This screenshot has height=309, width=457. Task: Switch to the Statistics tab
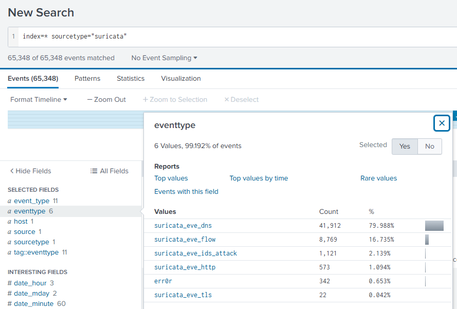(x=131, y=78)
